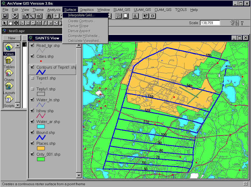This screenshot has width=251, height=187.
Task: Uncheck the Places.shp theme checkbox
Action: pos(32,143)
